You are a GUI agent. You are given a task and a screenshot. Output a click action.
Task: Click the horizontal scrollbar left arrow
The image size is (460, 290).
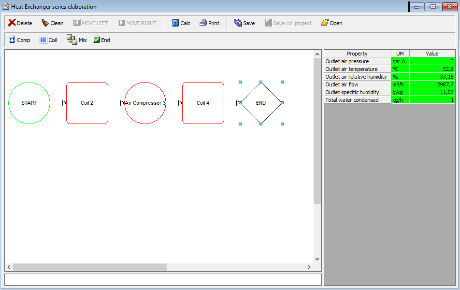(x=9, y=267)
